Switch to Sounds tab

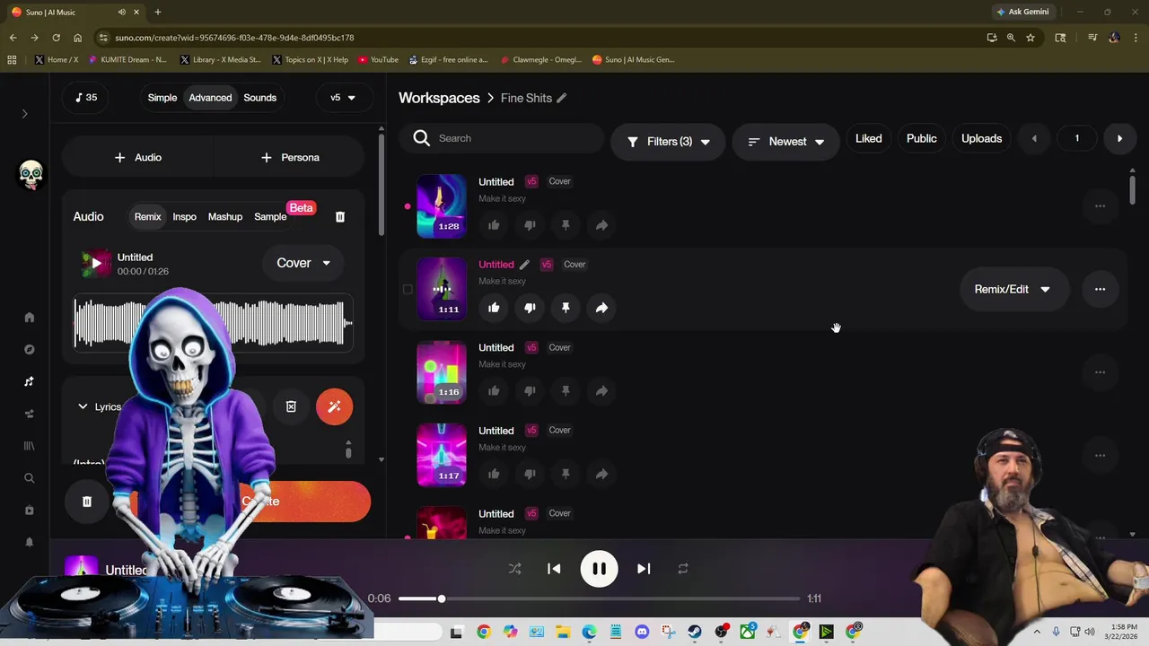pos(260,98)
